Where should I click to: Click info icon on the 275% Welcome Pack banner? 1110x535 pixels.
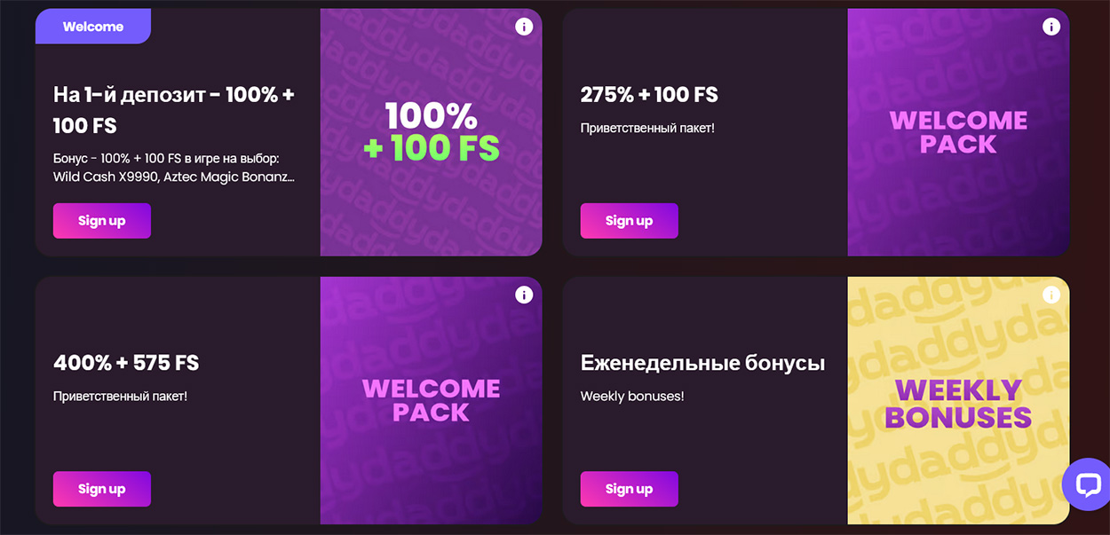pos(1051,27)
